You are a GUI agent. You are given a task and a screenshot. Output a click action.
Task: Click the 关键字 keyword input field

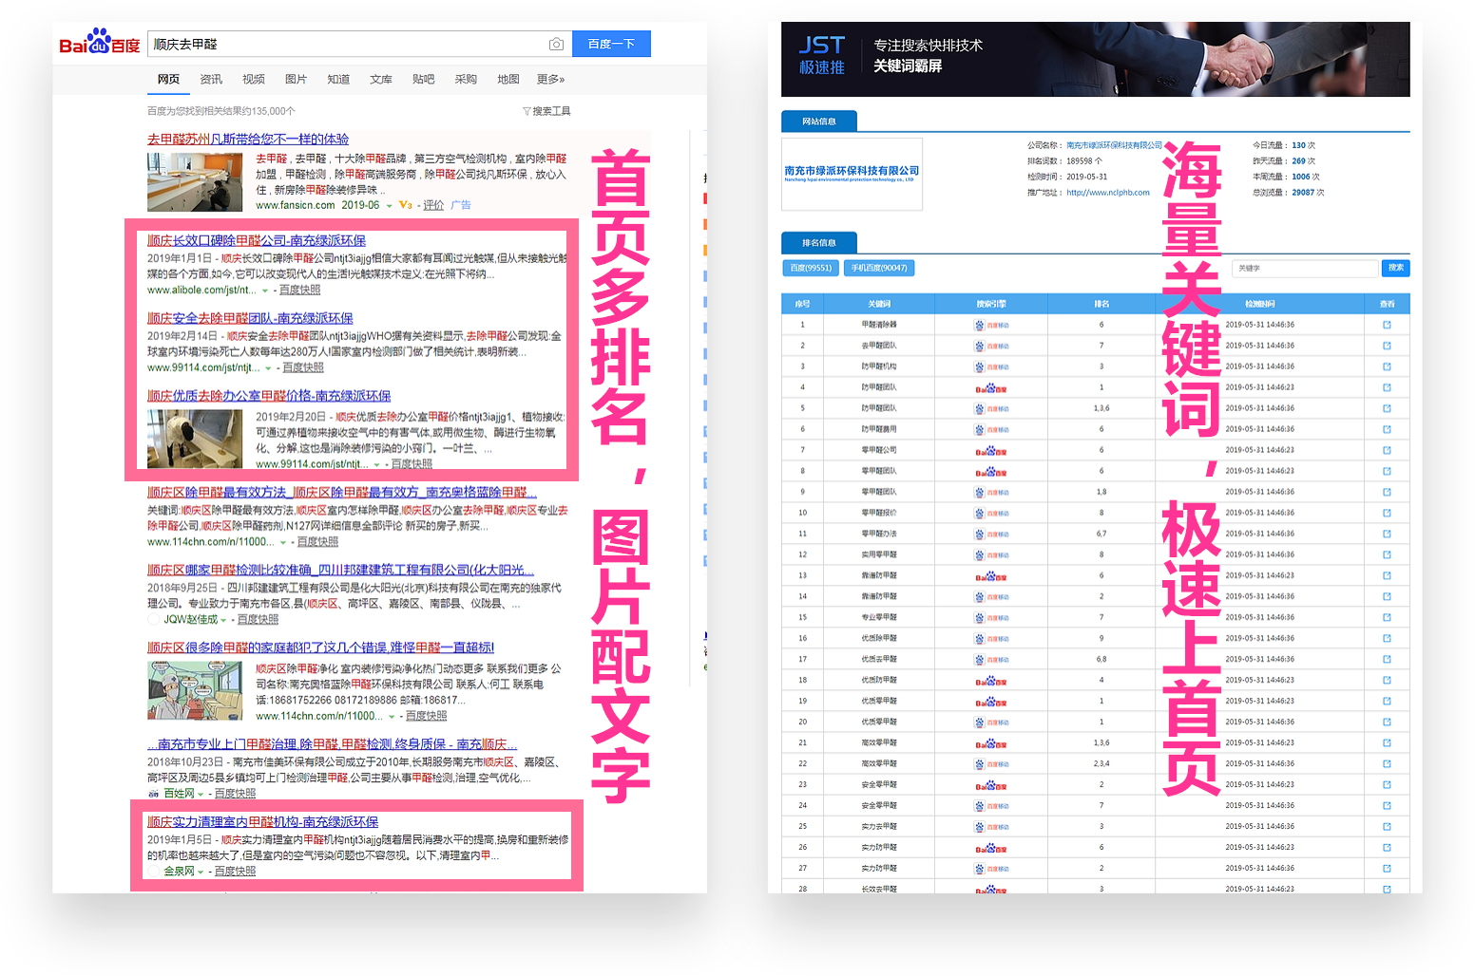(x=1305, y=268)
